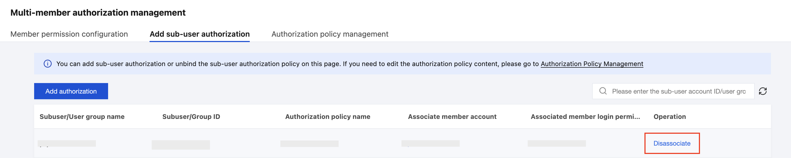791x158 pixels.
Task: Click the Subuser/Group ID column header
Action: click(191, 116)
